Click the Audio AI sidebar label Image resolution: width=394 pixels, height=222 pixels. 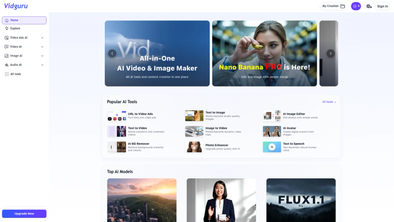click(16, 65)
